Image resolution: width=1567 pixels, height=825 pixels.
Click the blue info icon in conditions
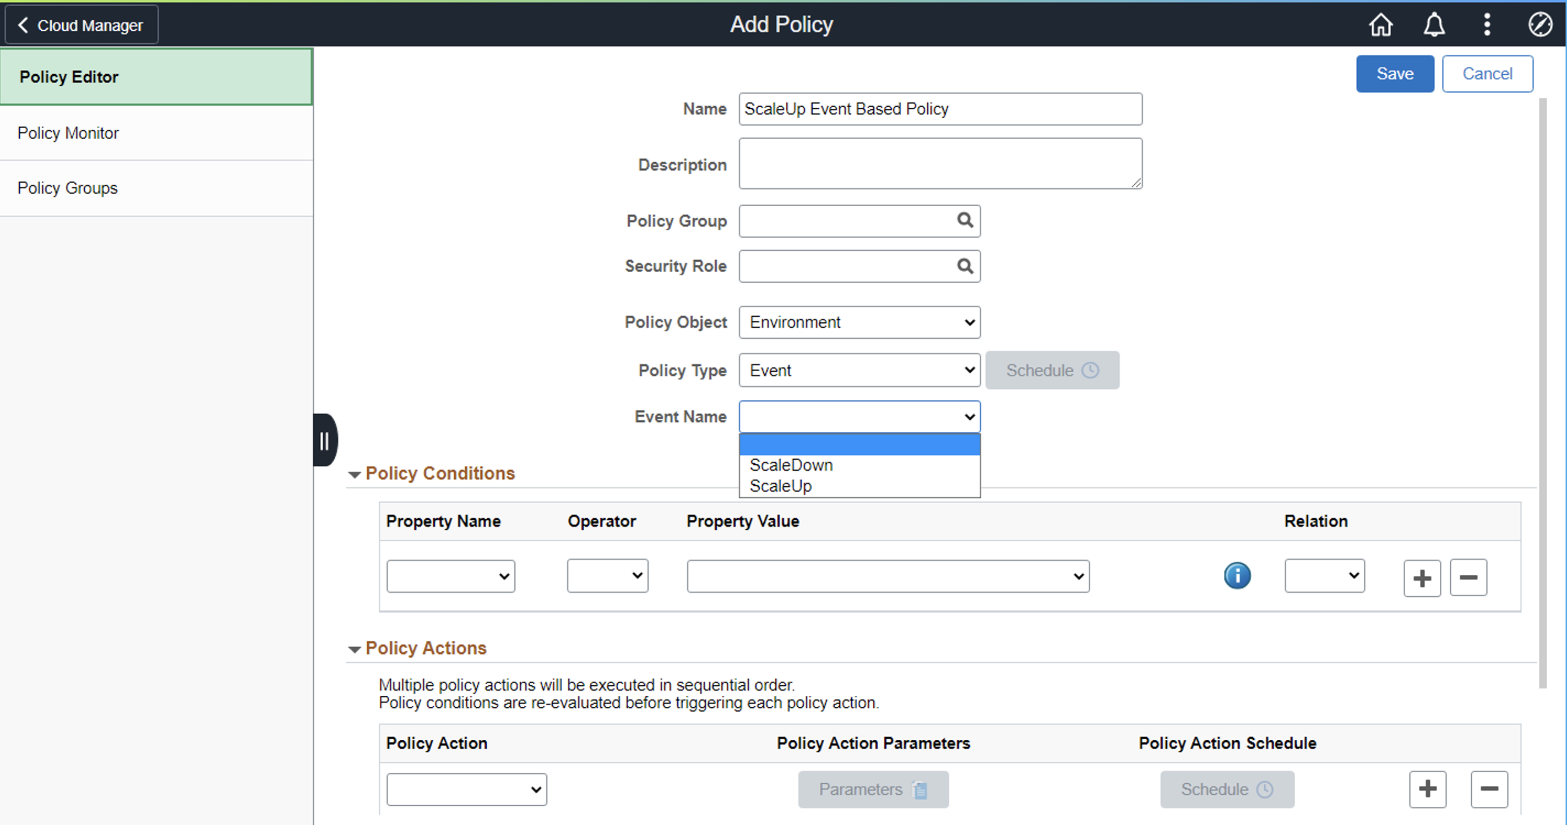tap(1237, 575)
